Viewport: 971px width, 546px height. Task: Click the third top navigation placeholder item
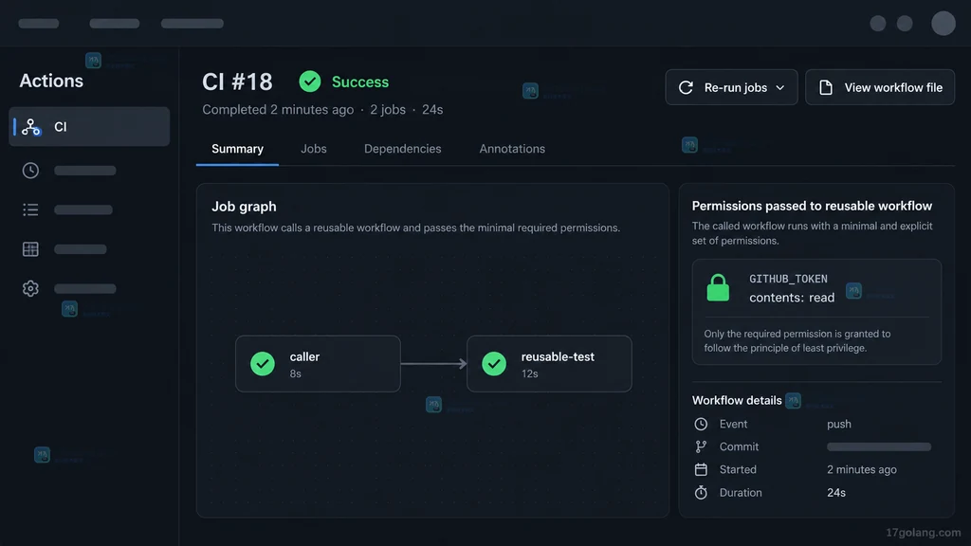click(x=192, y=24)
